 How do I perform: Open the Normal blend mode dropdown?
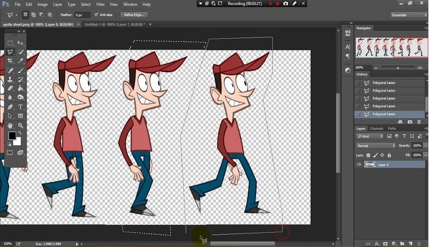(376, 146)
